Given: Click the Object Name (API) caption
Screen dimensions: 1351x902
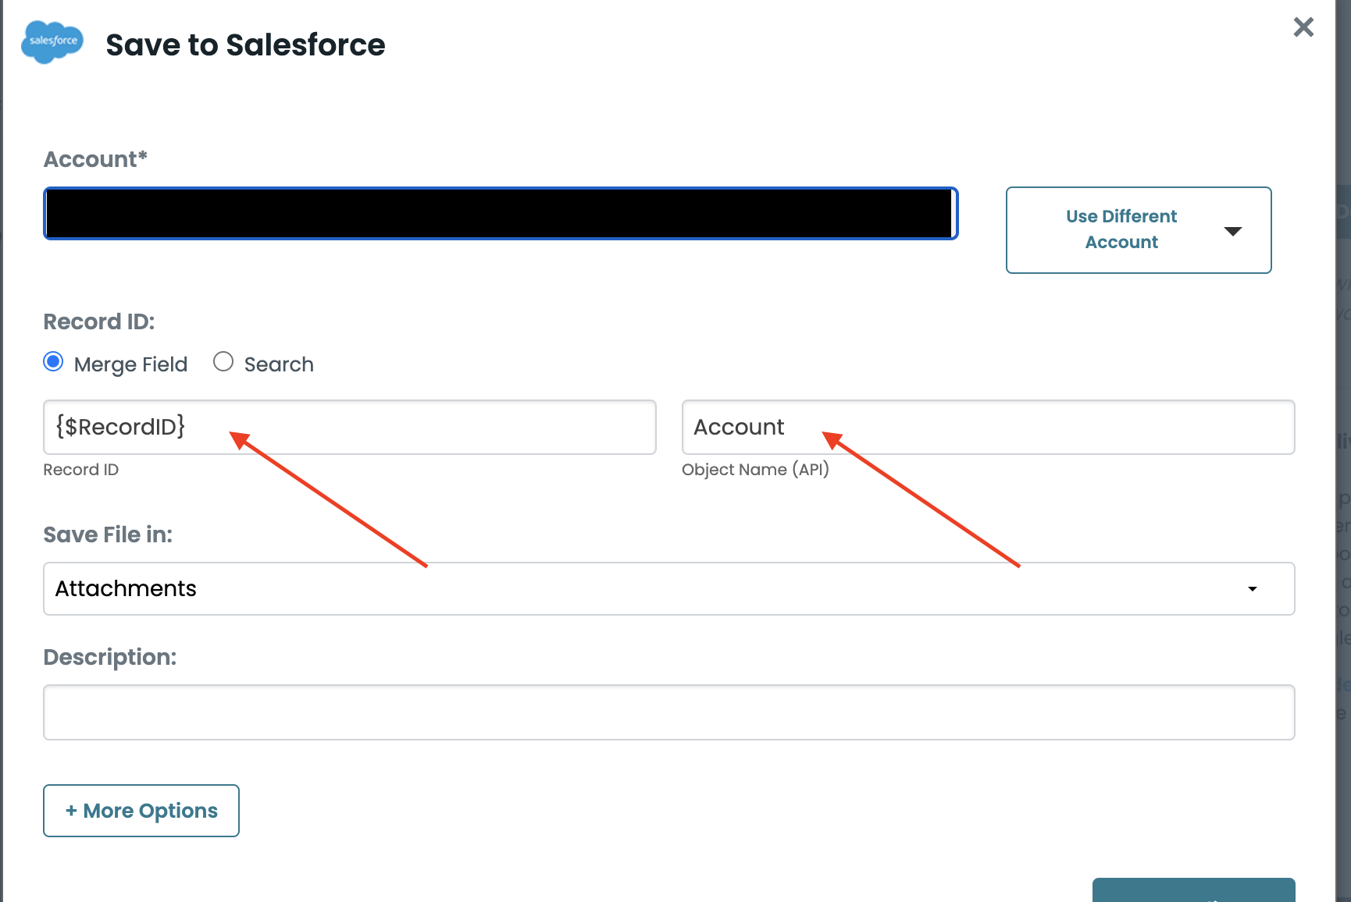Looking at the screenshot, I should [x=754, y=470].
